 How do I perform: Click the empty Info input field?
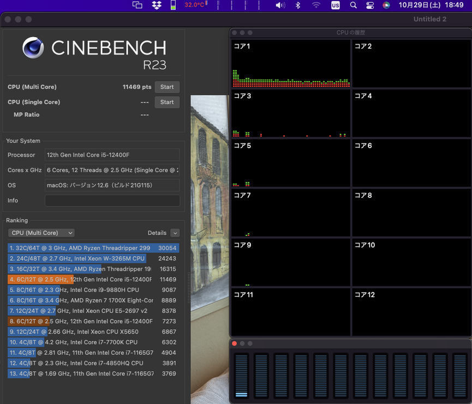[112, 201]
